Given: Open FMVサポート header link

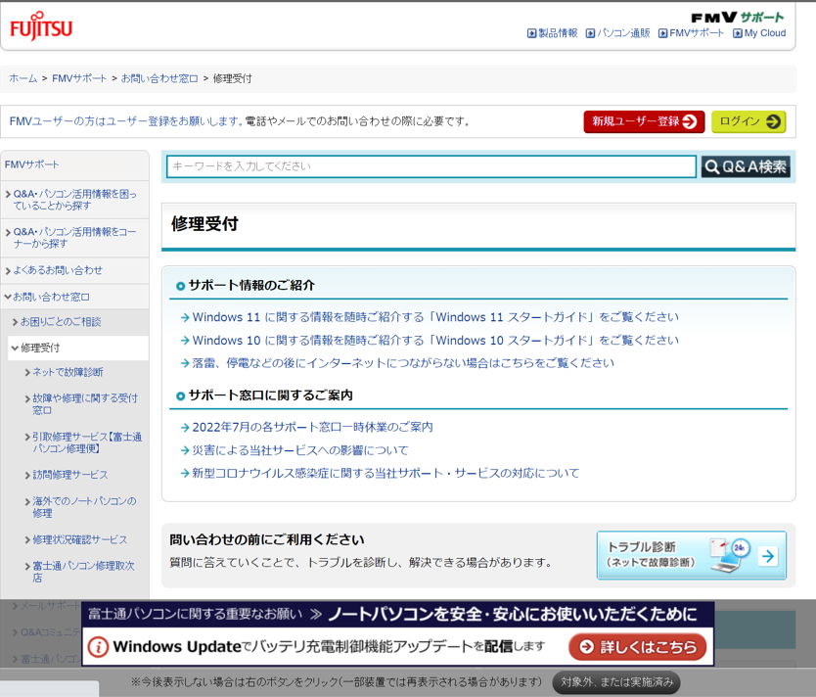Looking at the screenshot, I should click(x=697, y=33).
